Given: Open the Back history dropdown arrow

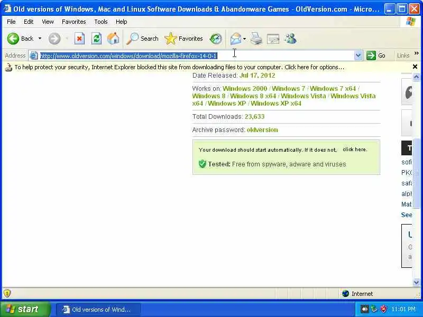Looking at the screenshot, I should click(40, 39).
